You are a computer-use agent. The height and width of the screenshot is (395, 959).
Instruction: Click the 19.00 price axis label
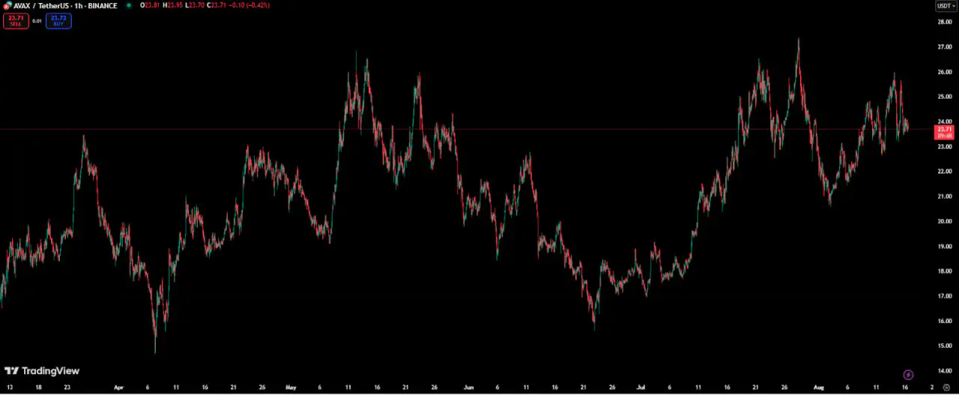[944, 246]
